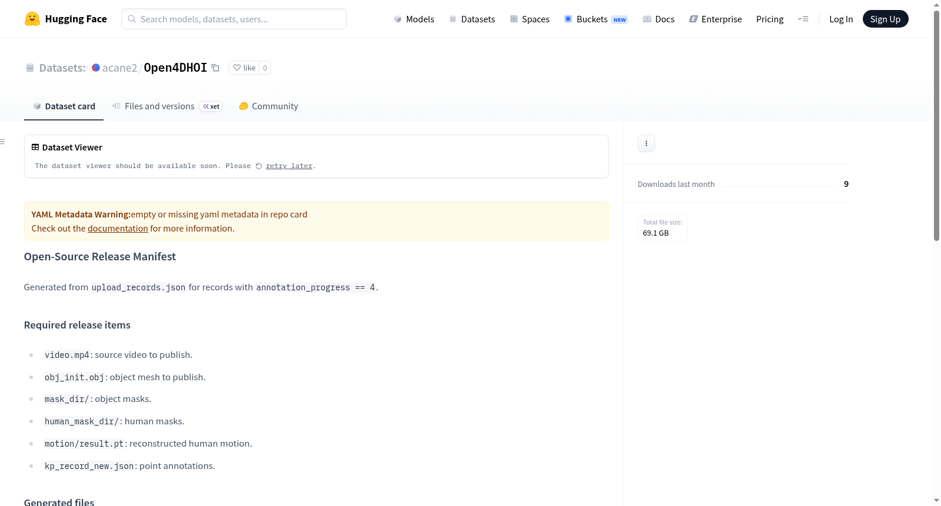The width and height of the screenshot is (941, 506).
Task: Toggle the table of contents sidebar icon
Action: pyautogui.click(x=3, y=142)
